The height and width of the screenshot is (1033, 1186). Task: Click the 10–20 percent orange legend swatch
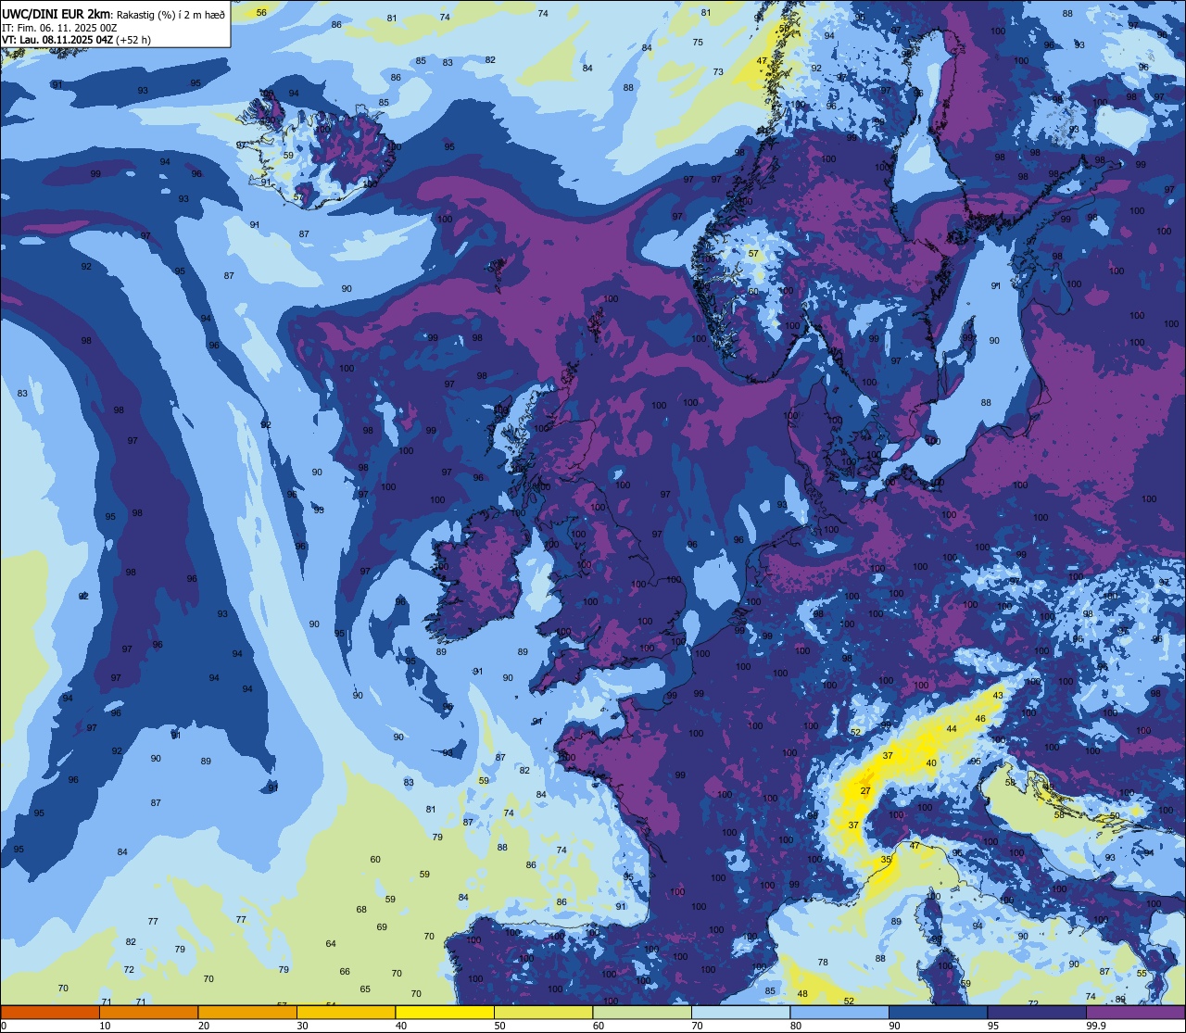(148, 1012)
